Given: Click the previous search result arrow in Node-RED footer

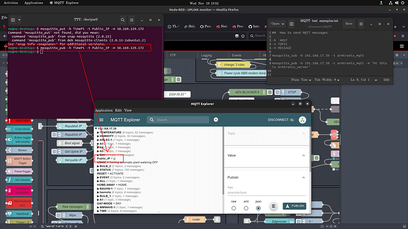Looking at the screenshot, I should point(67,227).
